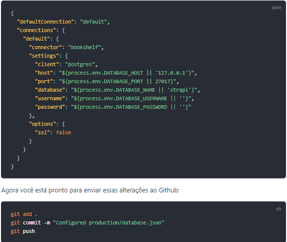
Task: Click the json language label
Action: pos(276,8)
